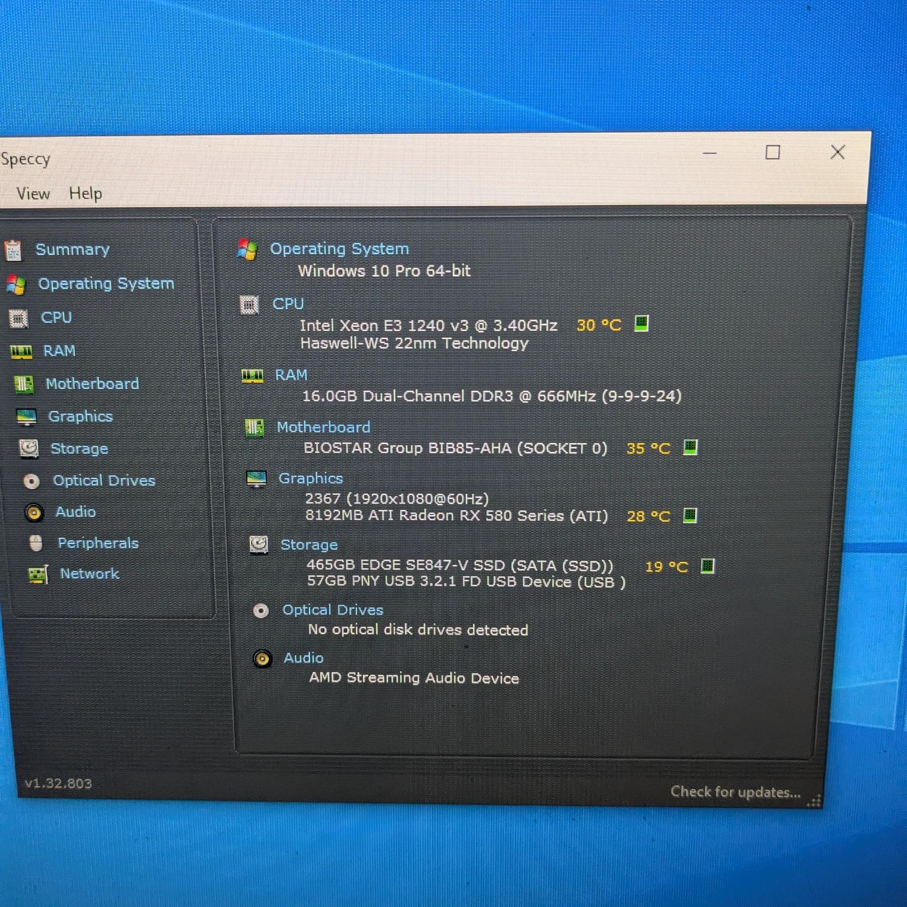Open the View menu
Viewport: 907px width, 907px height.
click(x=33, y=194)
